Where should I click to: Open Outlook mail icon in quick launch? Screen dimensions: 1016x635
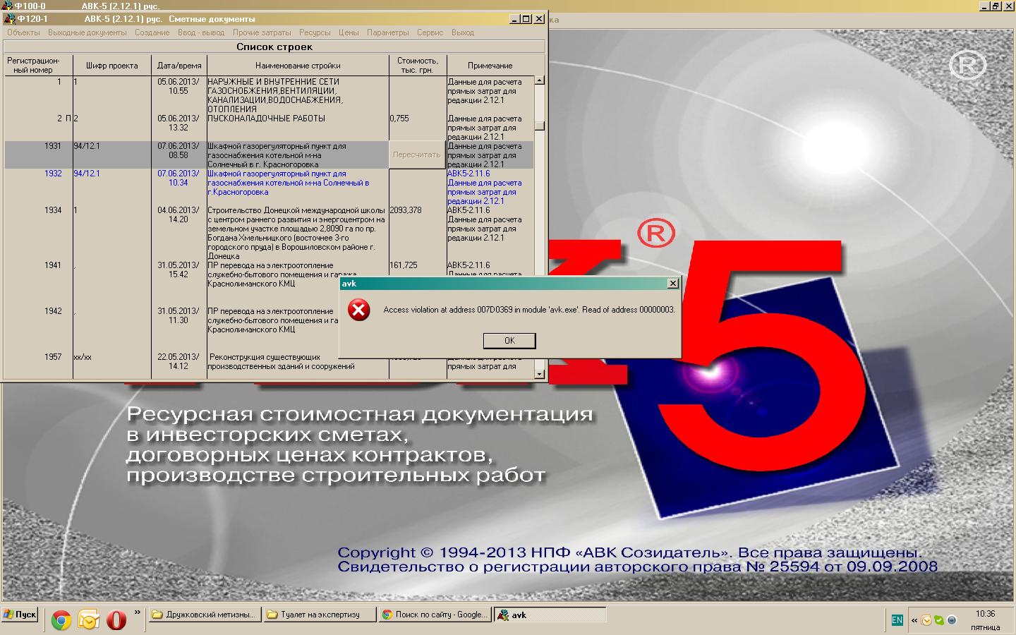[x=89, y=620]
